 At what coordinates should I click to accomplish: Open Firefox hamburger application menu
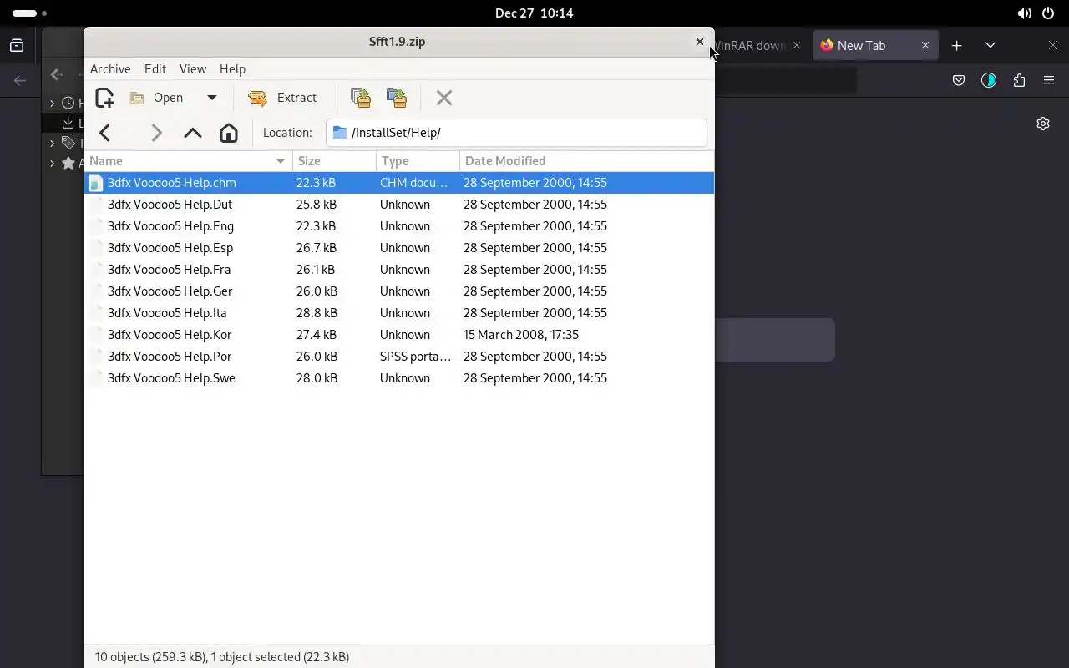[1049, 81]
